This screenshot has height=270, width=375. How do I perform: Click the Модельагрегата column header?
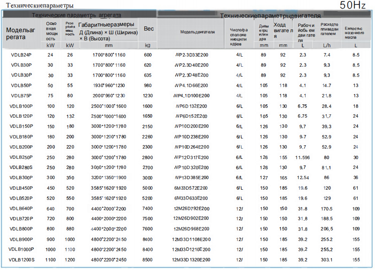pyautogui.click(x=21, y=33)
